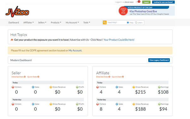Click View Legacy Dashboard button
This screenshot has width=190, height=119.
tap(159, 60)
